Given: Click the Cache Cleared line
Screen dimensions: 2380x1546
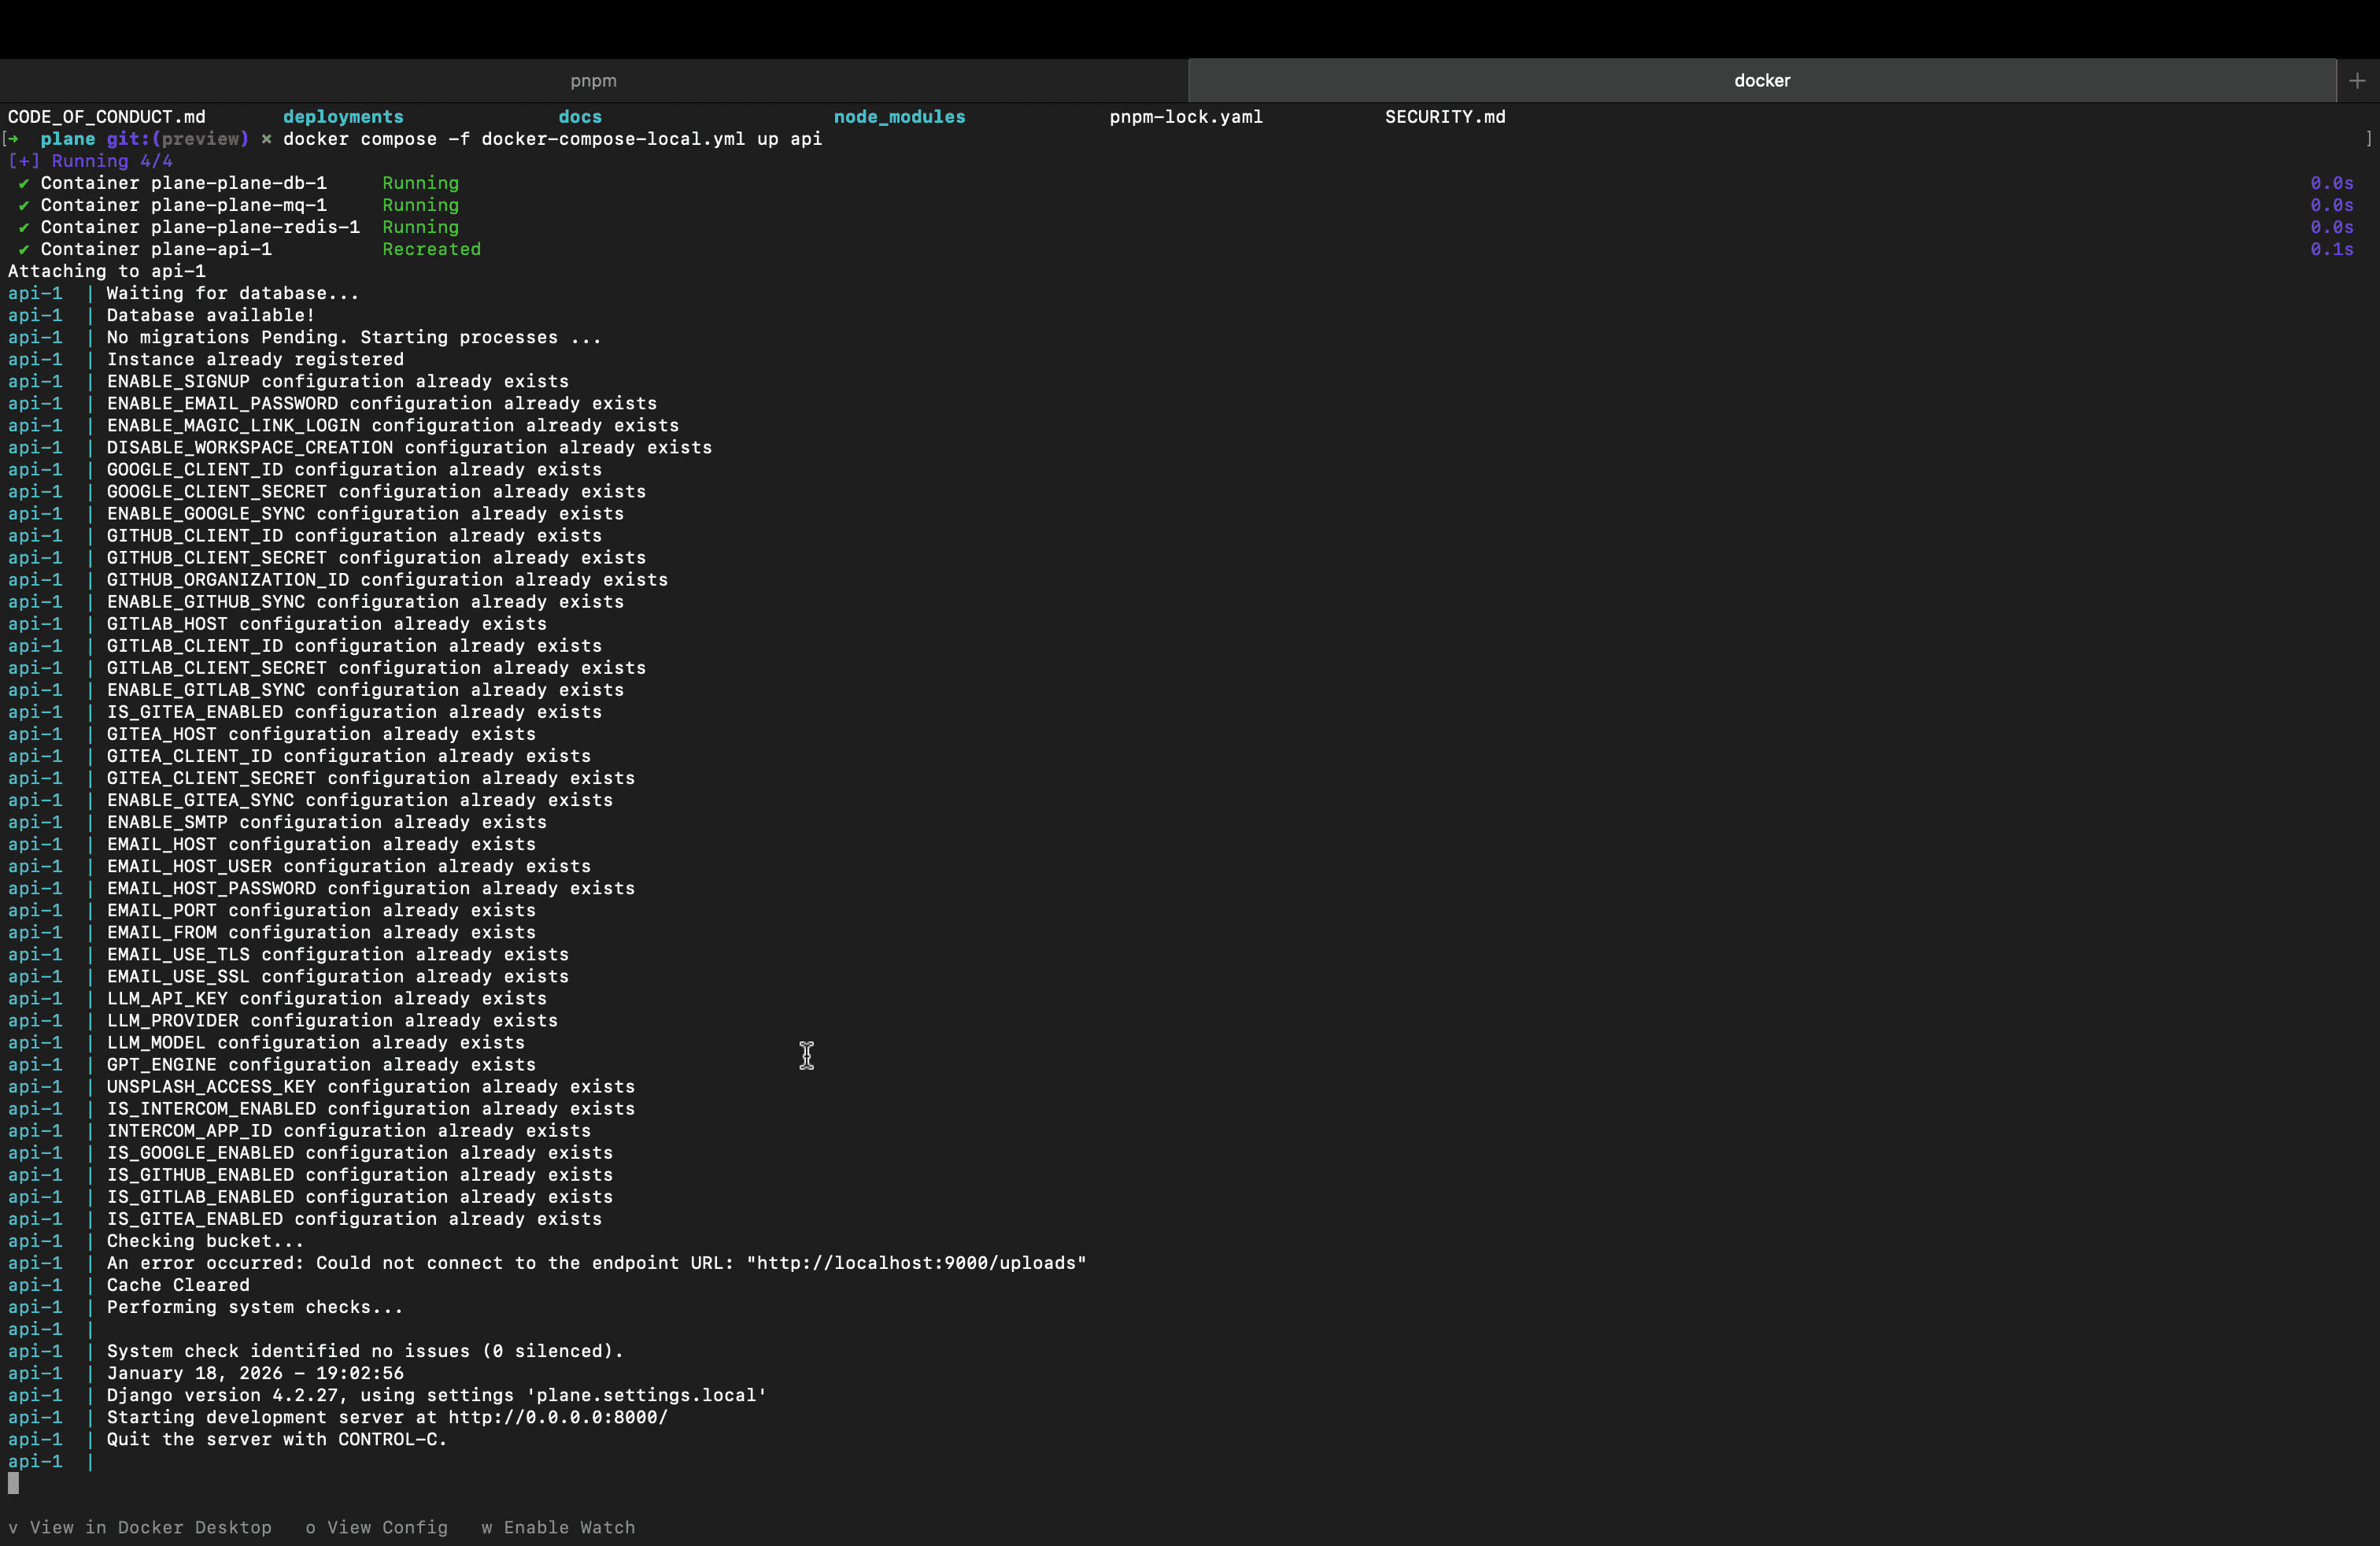Looking at the screenshot, I should 177,1285.
